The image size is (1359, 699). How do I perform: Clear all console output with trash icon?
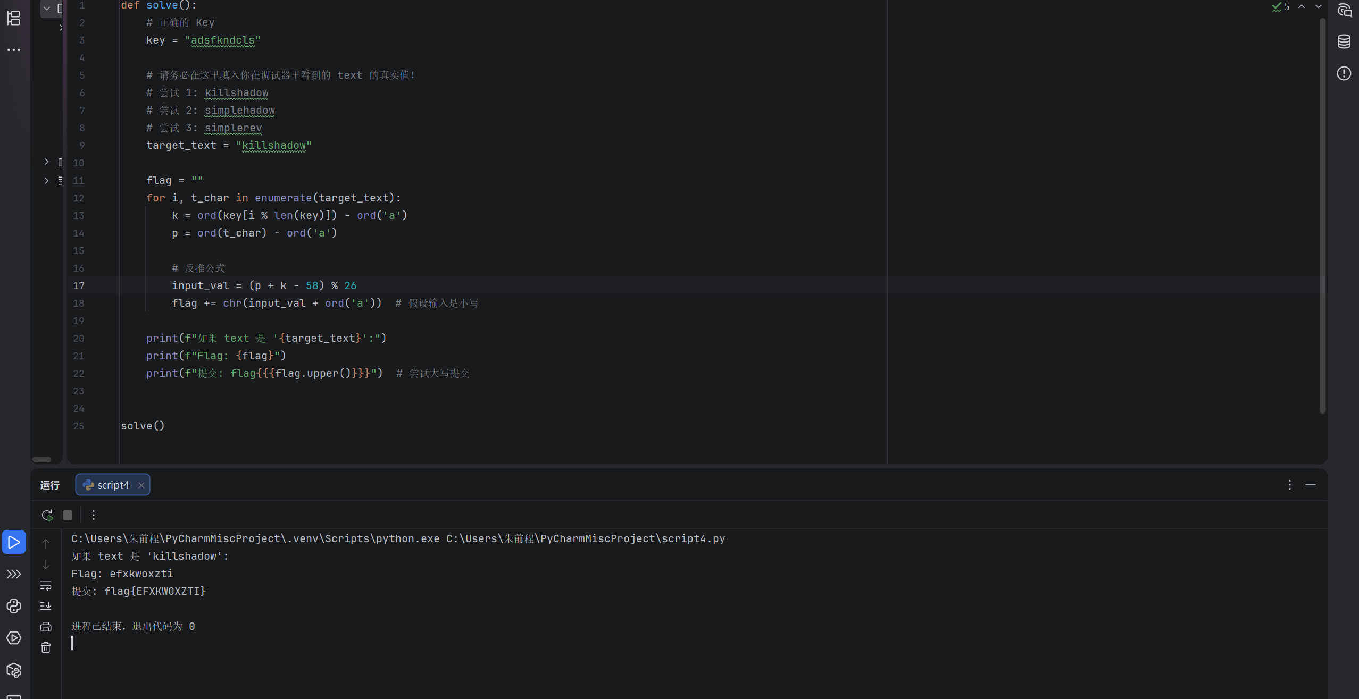[46, 647]
